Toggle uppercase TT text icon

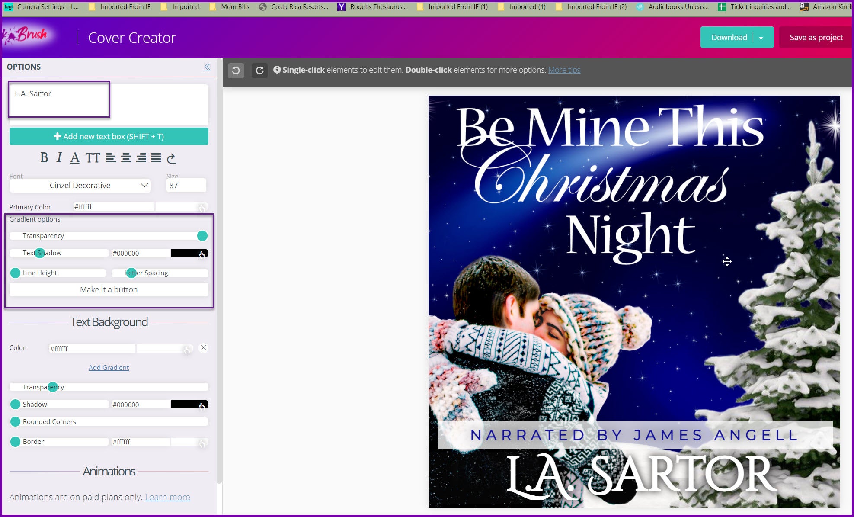93,158
